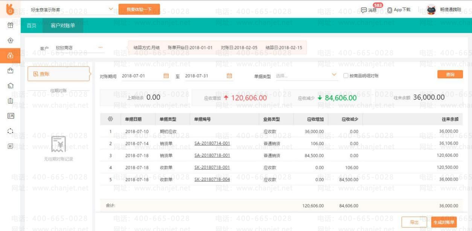Click the red 583 notification badge
Viewport: 472px width, 231px height.
(378, 5)
